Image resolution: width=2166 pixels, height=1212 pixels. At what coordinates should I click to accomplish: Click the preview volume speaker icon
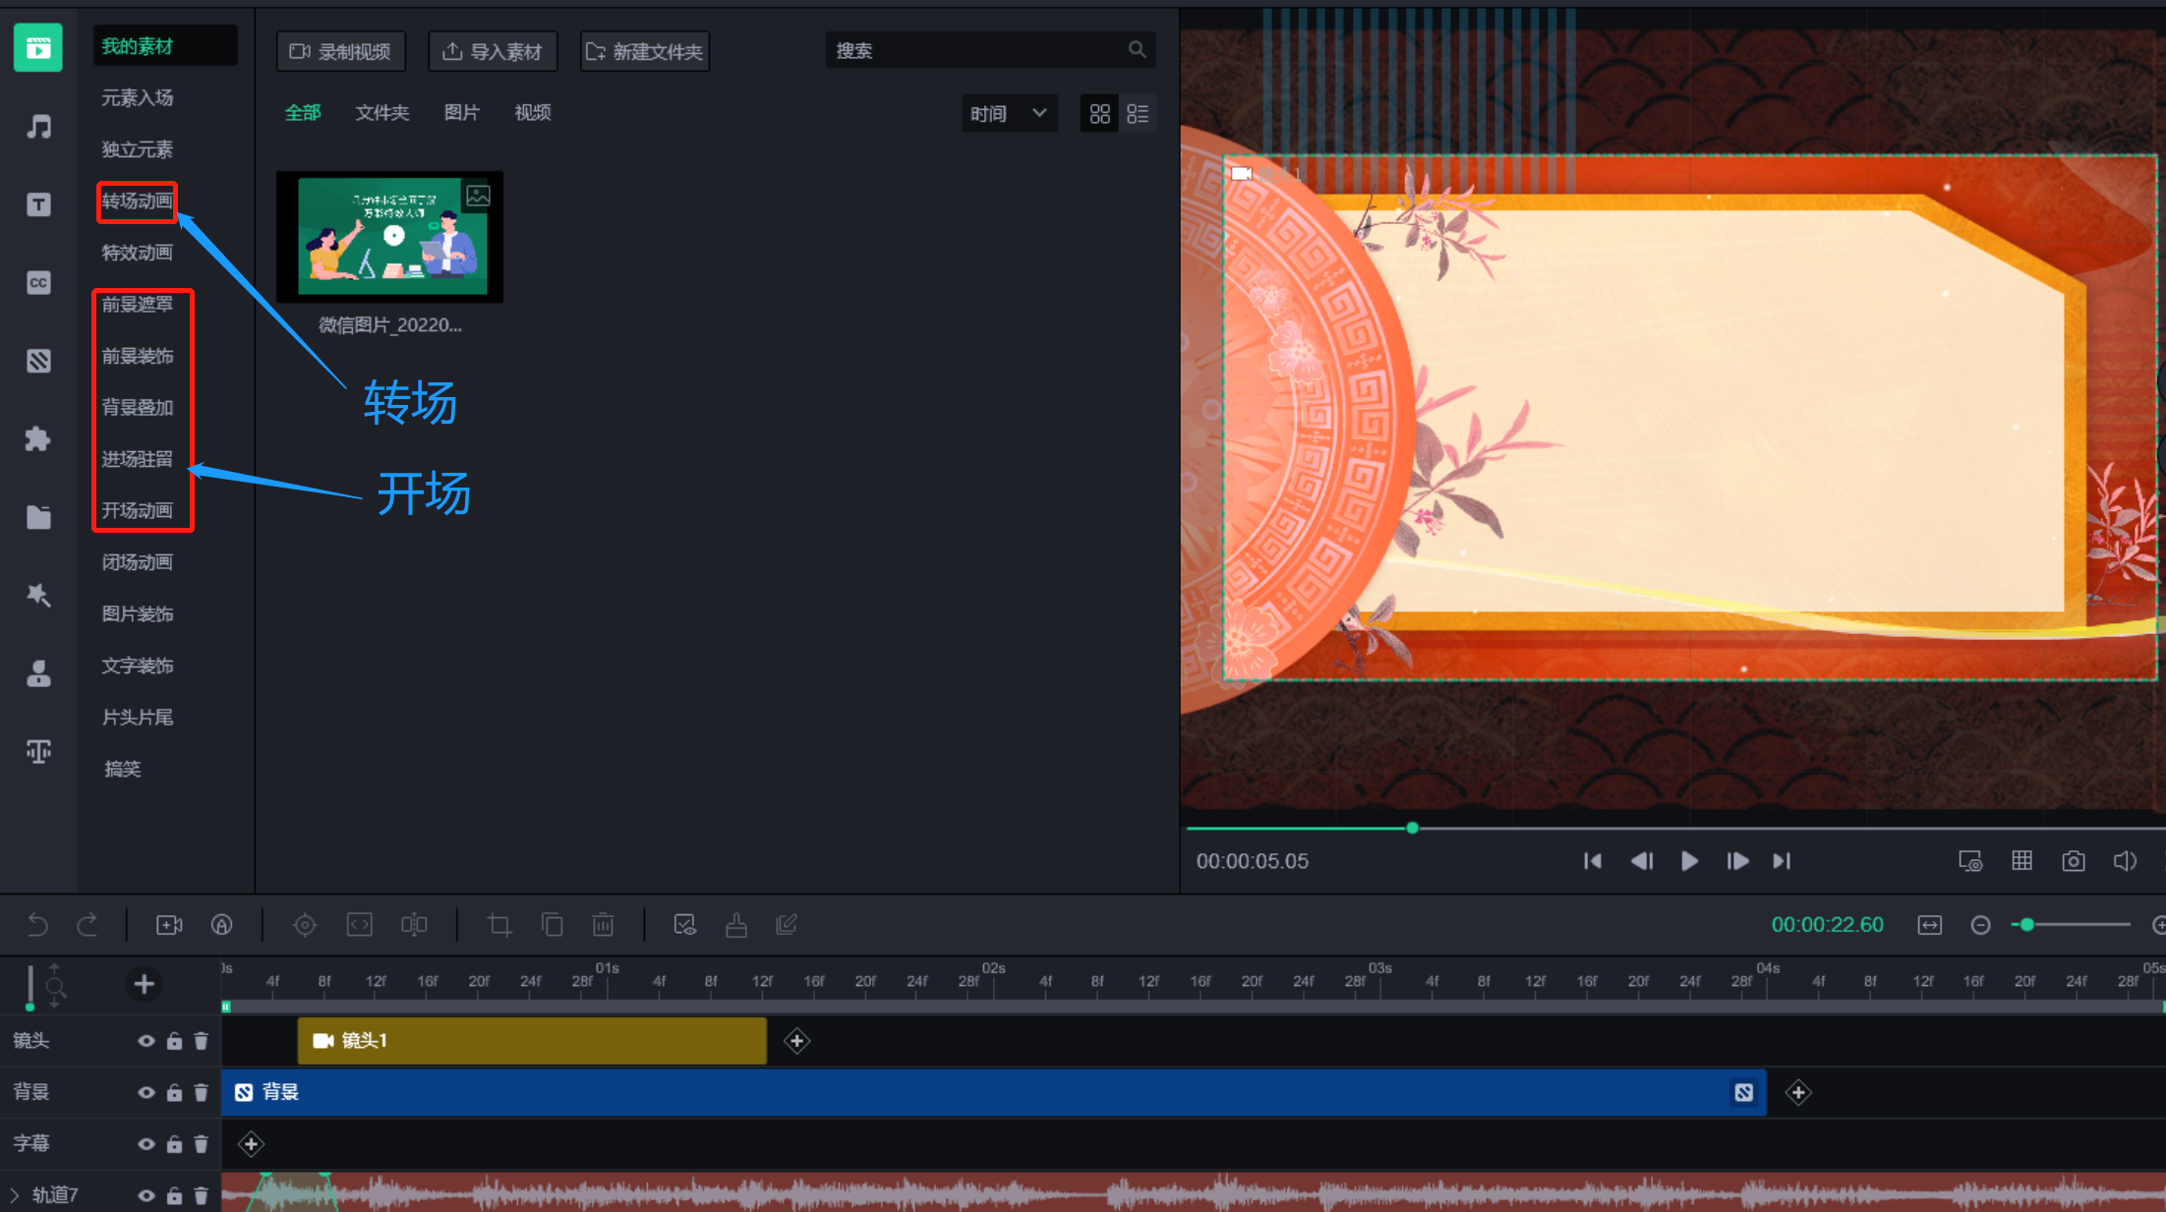pos(2125,862)
